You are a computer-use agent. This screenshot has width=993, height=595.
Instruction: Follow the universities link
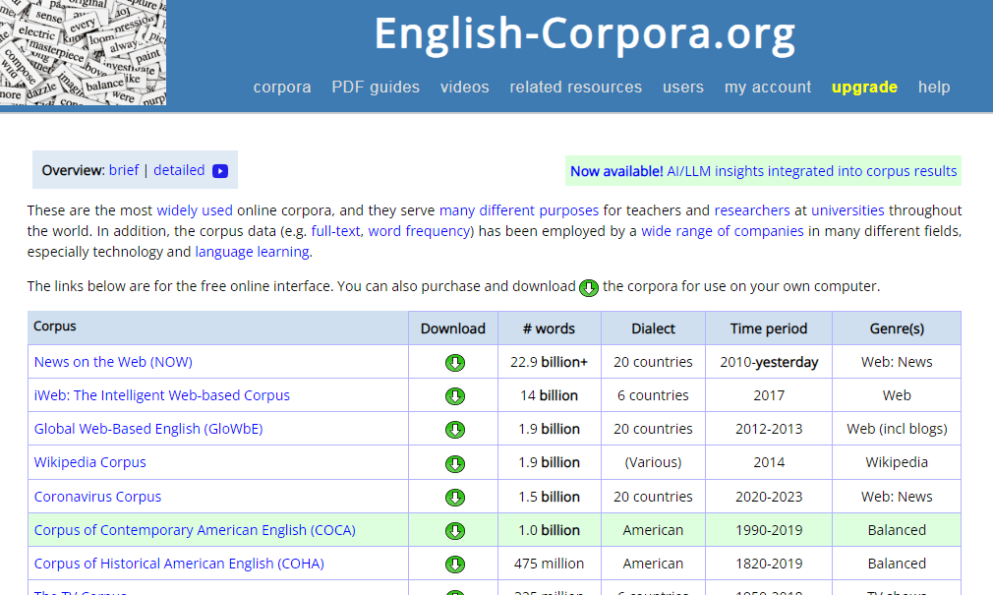click(x=847, y=210)
